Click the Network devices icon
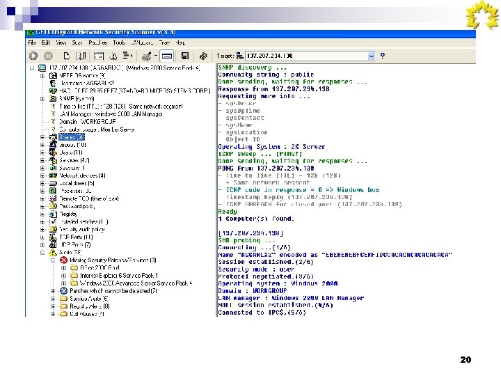The image size is (501, 376). (x=53, y=175)
